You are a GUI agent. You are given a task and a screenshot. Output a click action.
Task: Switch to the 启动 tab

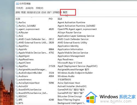(x=44, y=12)
